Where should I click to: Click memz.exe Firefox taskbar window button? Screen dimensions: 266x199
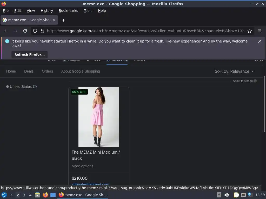[x=83, y=195]
